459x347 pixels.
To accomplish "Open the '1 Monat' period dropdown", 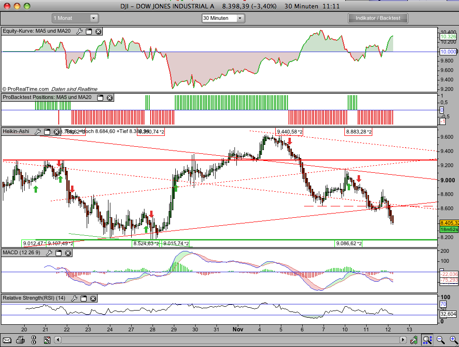I will [75, 18].
